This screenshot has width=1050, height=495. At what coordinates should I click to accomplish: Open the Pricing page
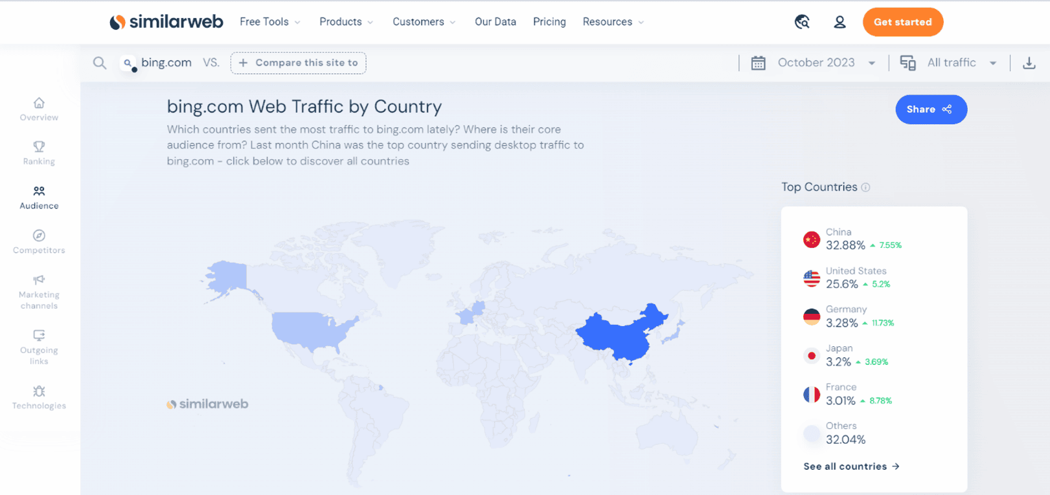coord(549,22)
